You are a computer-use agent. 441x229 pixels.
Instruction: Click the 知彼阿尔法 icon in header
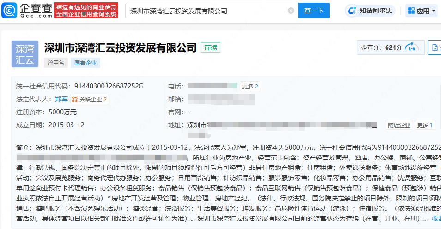[x=353, y=11]
